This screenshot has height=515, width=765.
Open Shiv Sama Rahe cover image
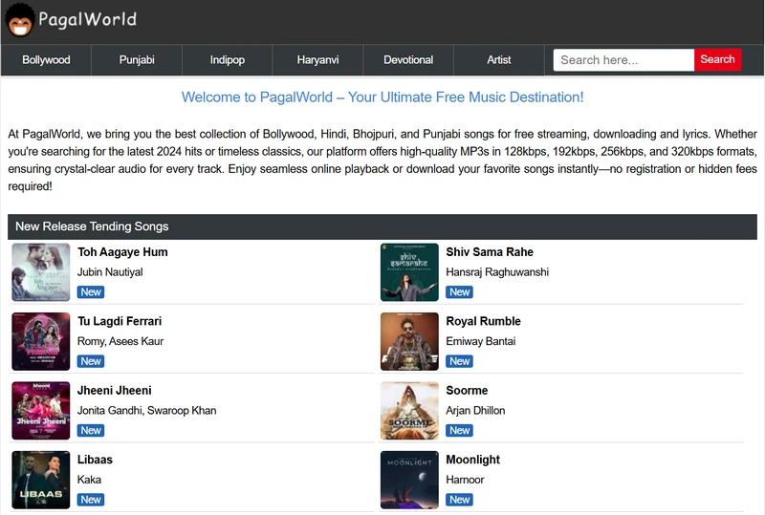(409, 272)
